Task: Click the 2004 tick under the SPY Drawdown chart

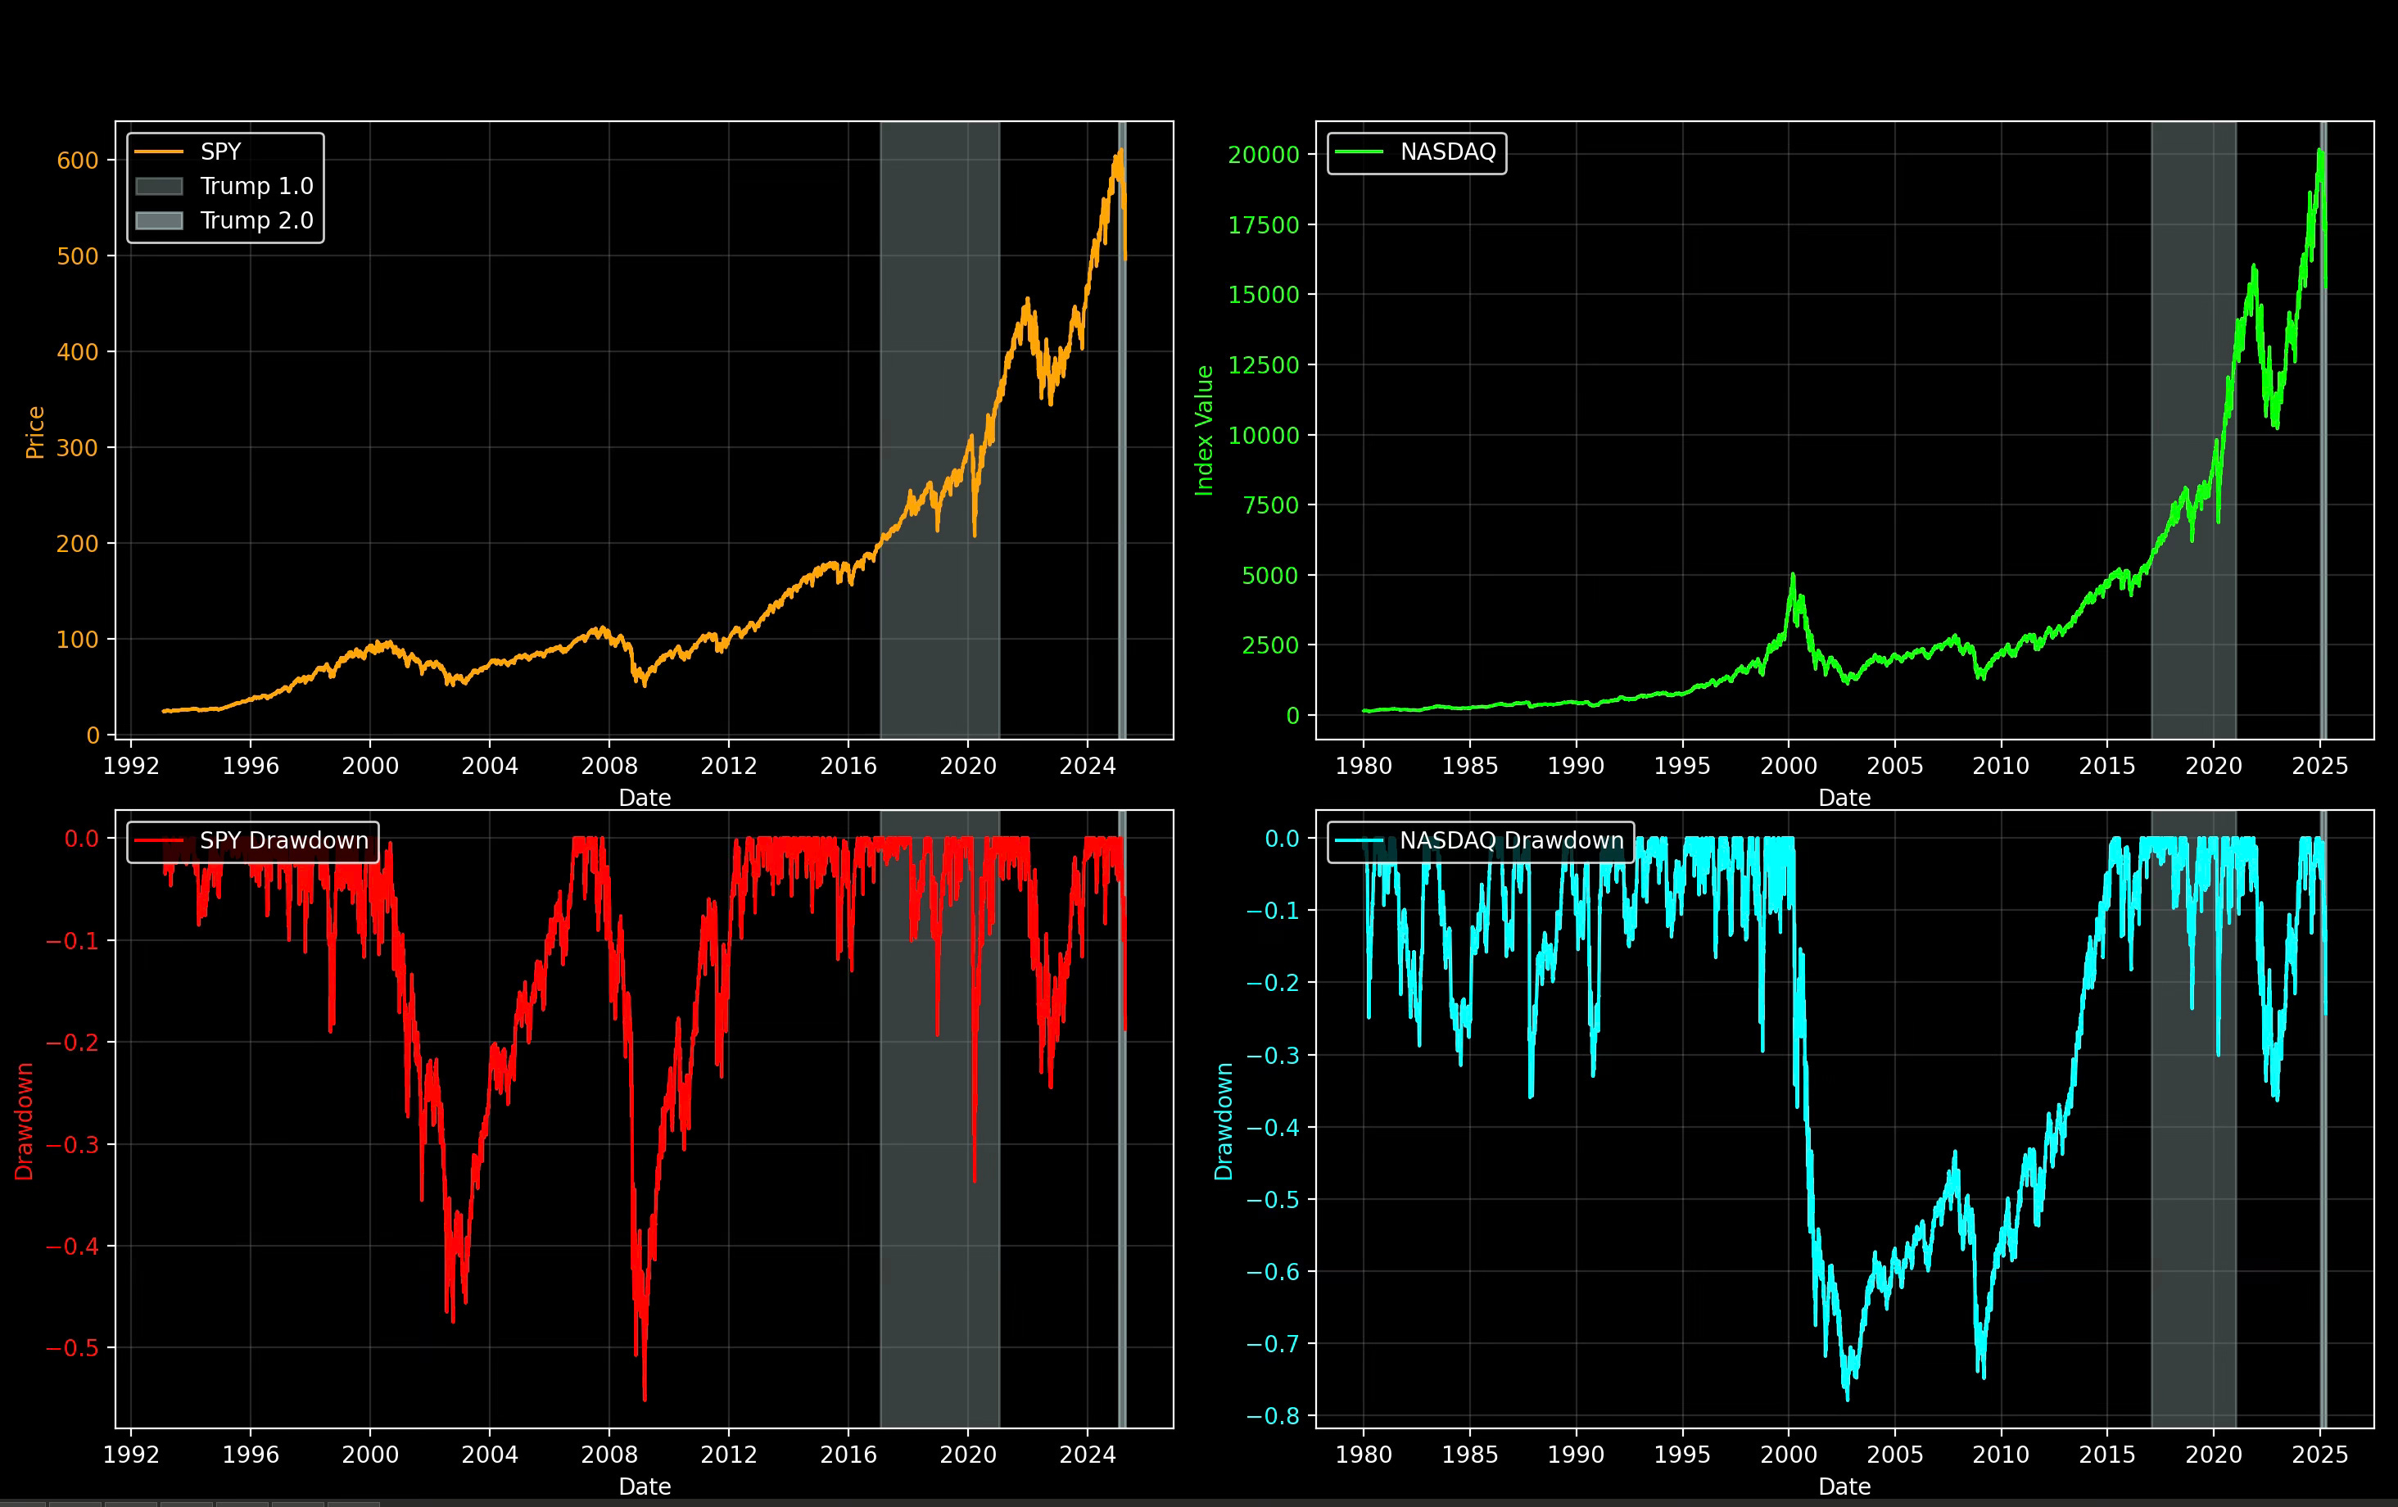Action: click(489, 1455)
